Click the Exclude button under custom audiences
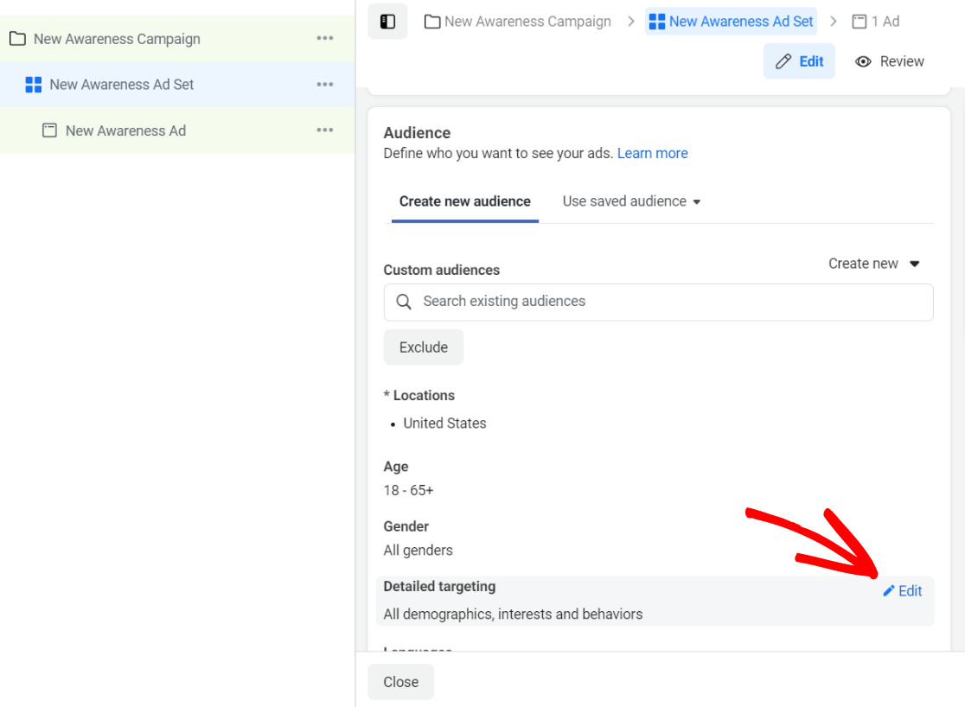The height and width of the screenshot is (707, 965). tap(423, 347)
